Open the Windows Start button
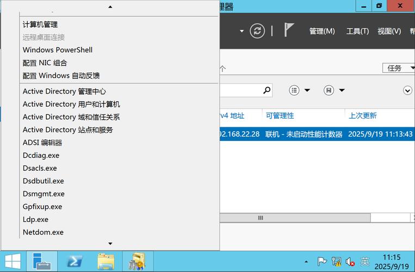 [x=13, y=261]
